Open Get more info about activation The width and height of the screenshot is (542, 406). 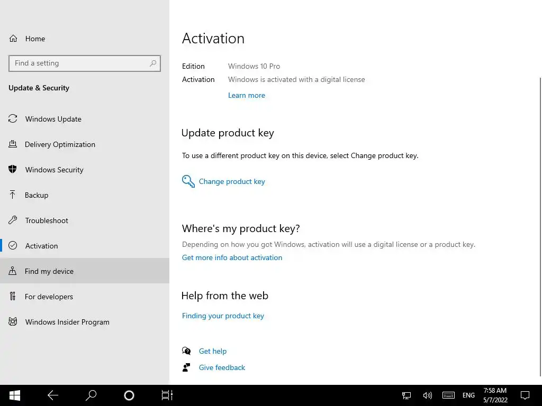tap(232, 257)
